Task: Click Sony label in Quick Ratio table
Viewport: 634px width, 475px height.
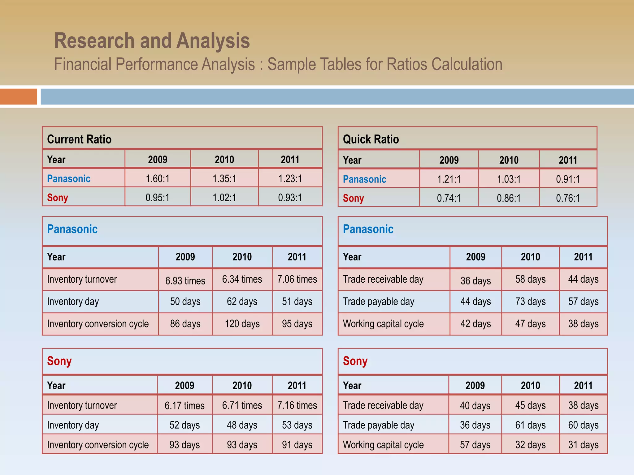Action: tap(353, 198)
